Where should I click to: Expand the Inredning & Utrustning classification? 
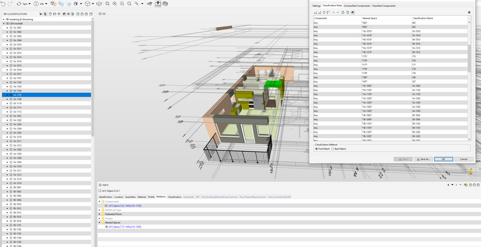(4, 20)
